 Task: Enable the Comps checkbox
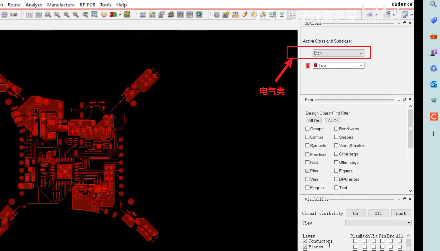point(307,137)
